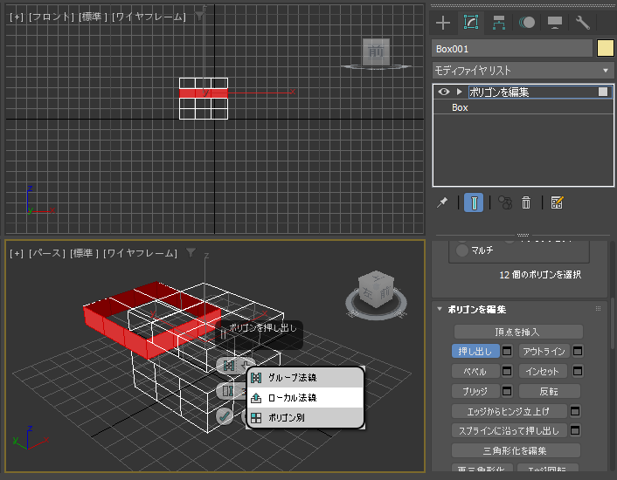Choose ポリゴン別 from the caddy menu
Image resolution: width=617 pixels, height=480 pixels.
click(305, 417)
